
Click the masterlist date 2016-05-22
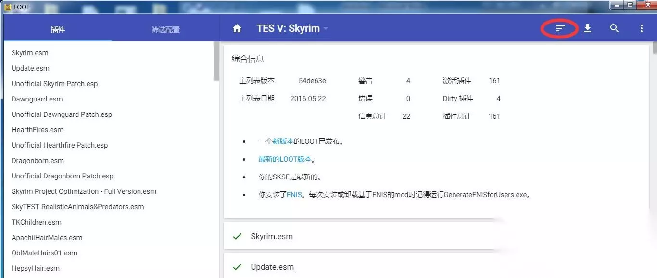[x=308, y=99]
